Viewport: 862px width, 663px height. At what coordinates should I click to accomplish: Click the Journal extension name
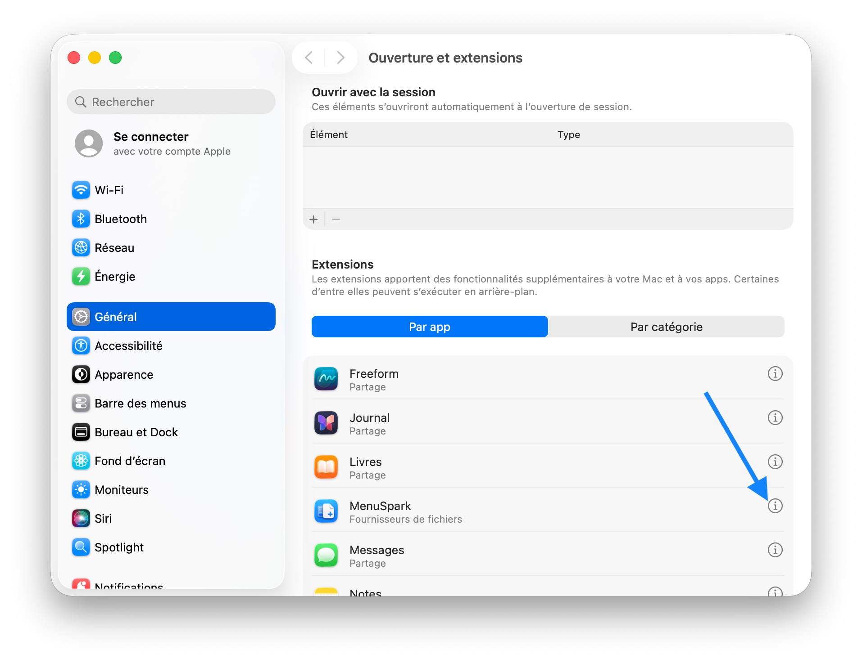pyautogui.click(x=369, y=418)
